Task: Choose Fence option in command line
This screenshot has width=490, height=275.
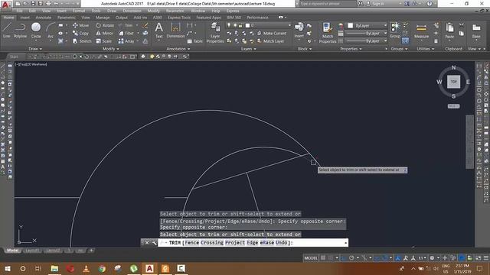Action: point(191,243)
